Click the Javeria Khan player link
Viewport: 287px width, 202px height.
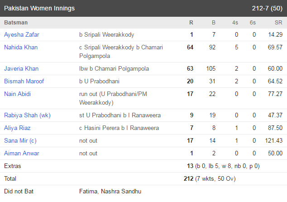pos(21,68)
